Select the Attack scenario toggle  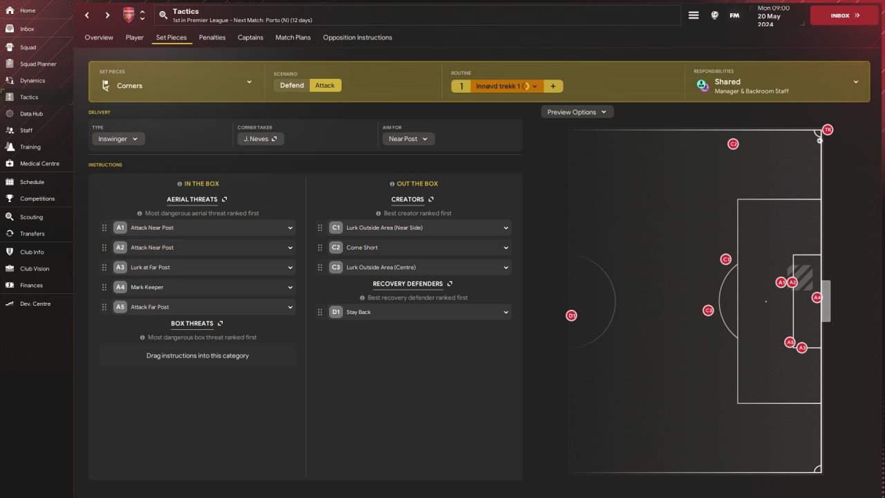coord(325,86)
